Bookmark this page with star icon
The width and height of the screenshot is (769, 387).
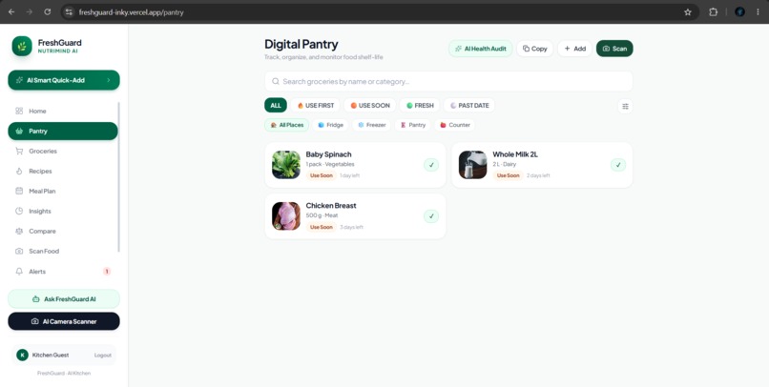[x=688, y=11]
